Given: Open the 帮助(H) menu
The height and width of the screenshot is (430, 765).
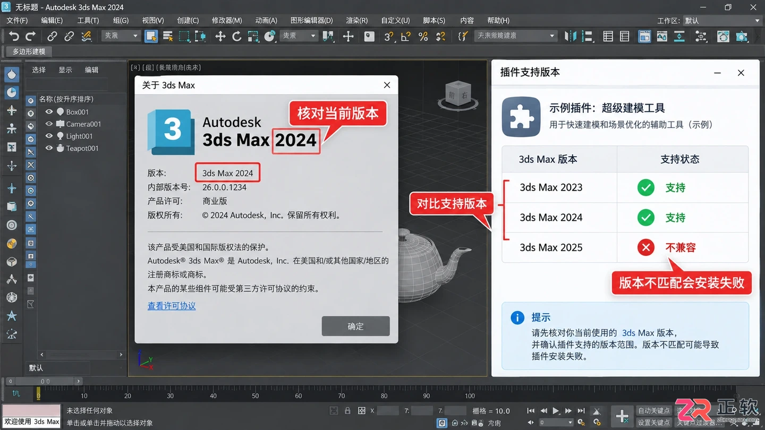Looking at the screenshot, I should [x=497, y=20].
